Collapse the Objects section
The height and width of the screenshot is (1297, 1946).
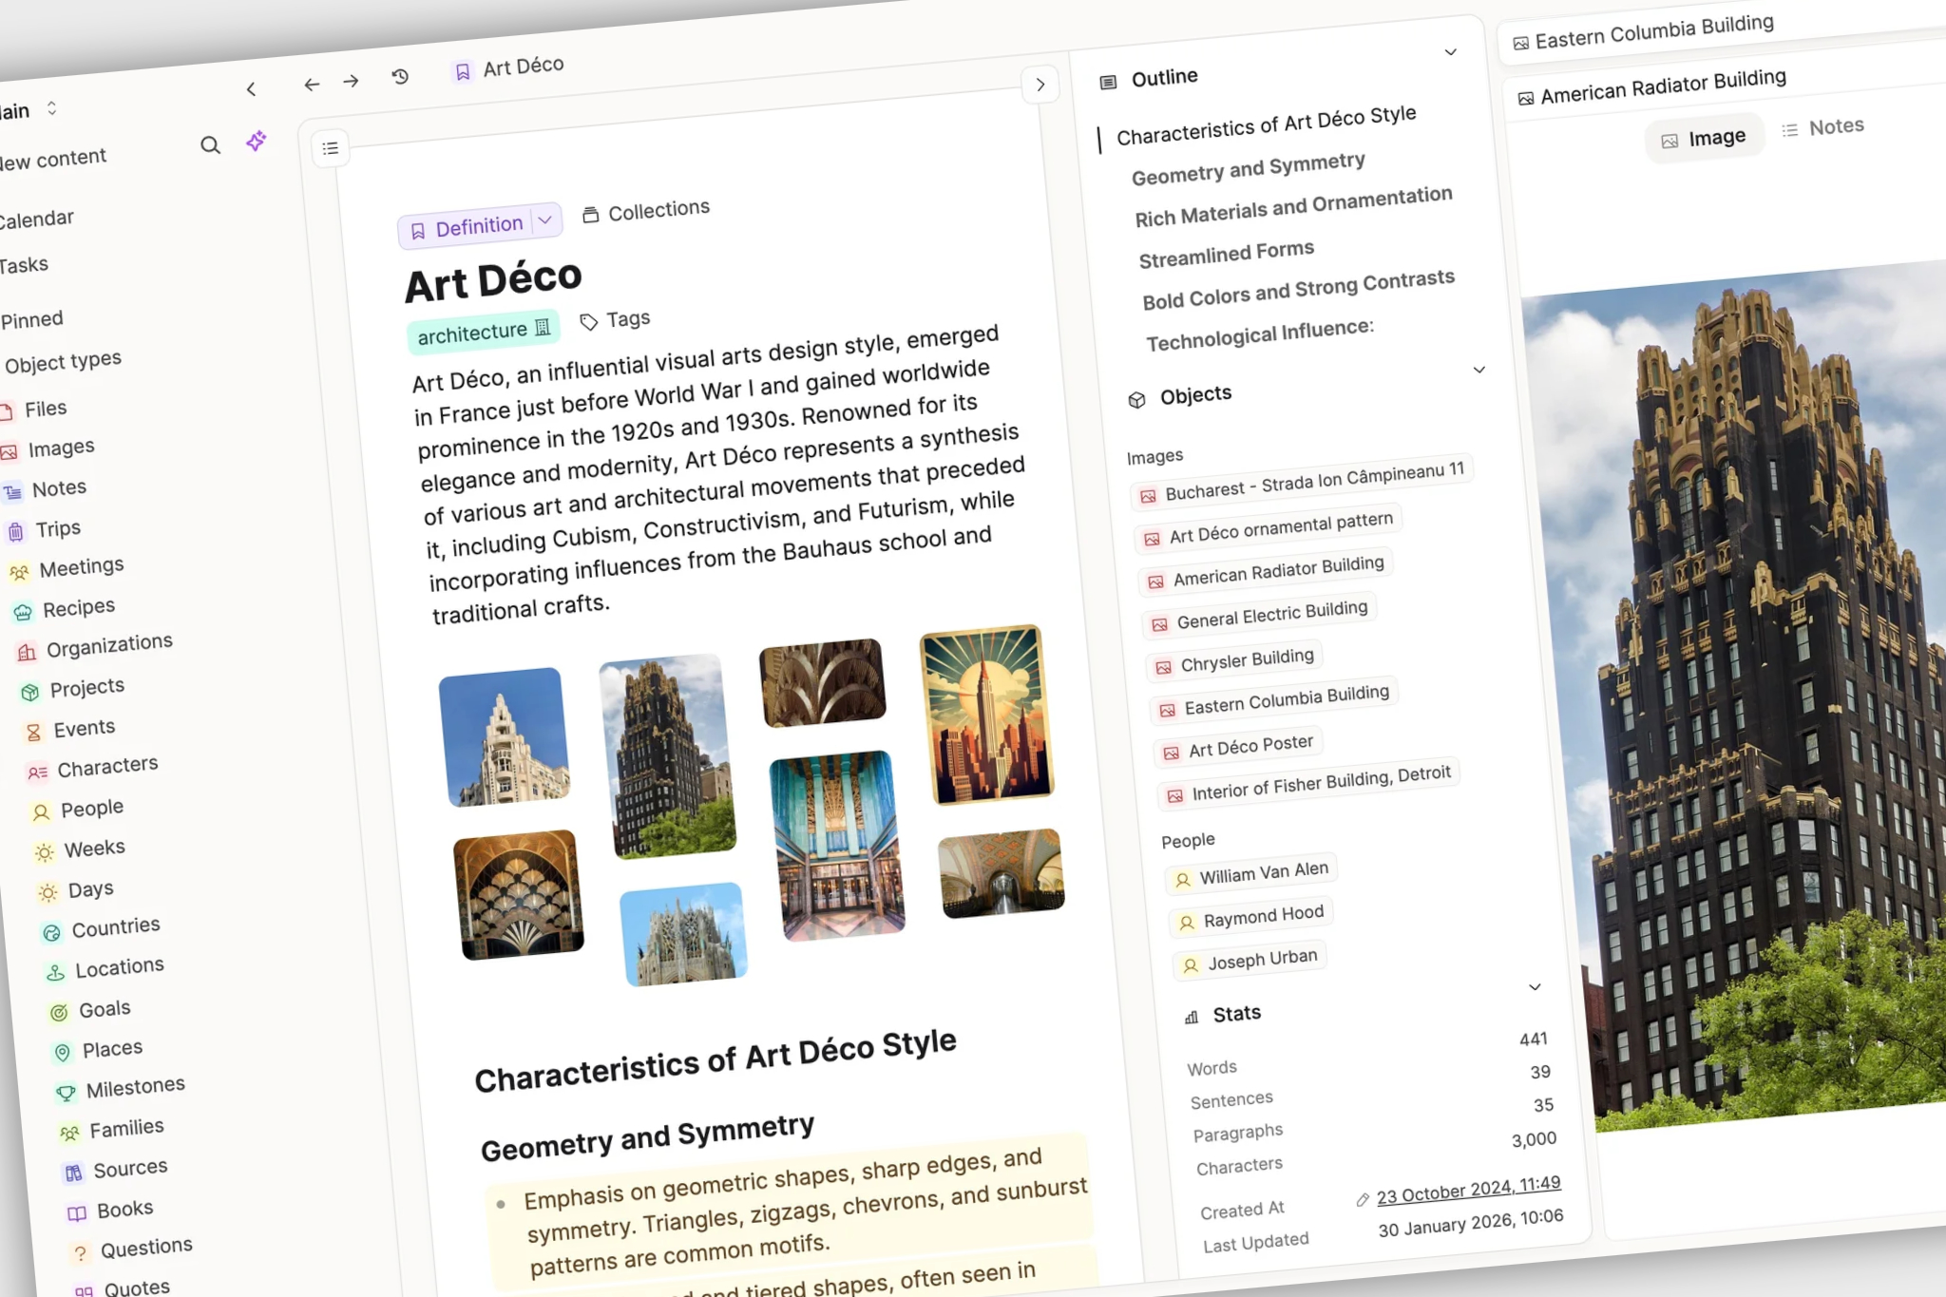[x=1479, y=370]
